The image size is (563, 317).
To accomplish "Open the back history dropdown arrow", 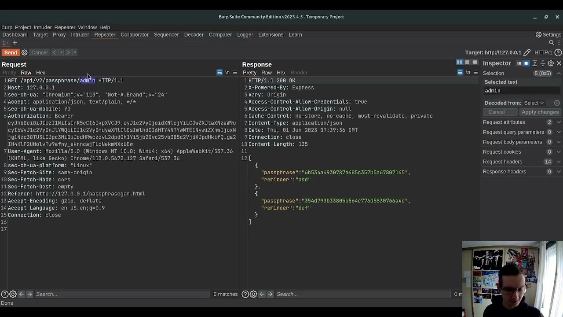I will [61, 52].
